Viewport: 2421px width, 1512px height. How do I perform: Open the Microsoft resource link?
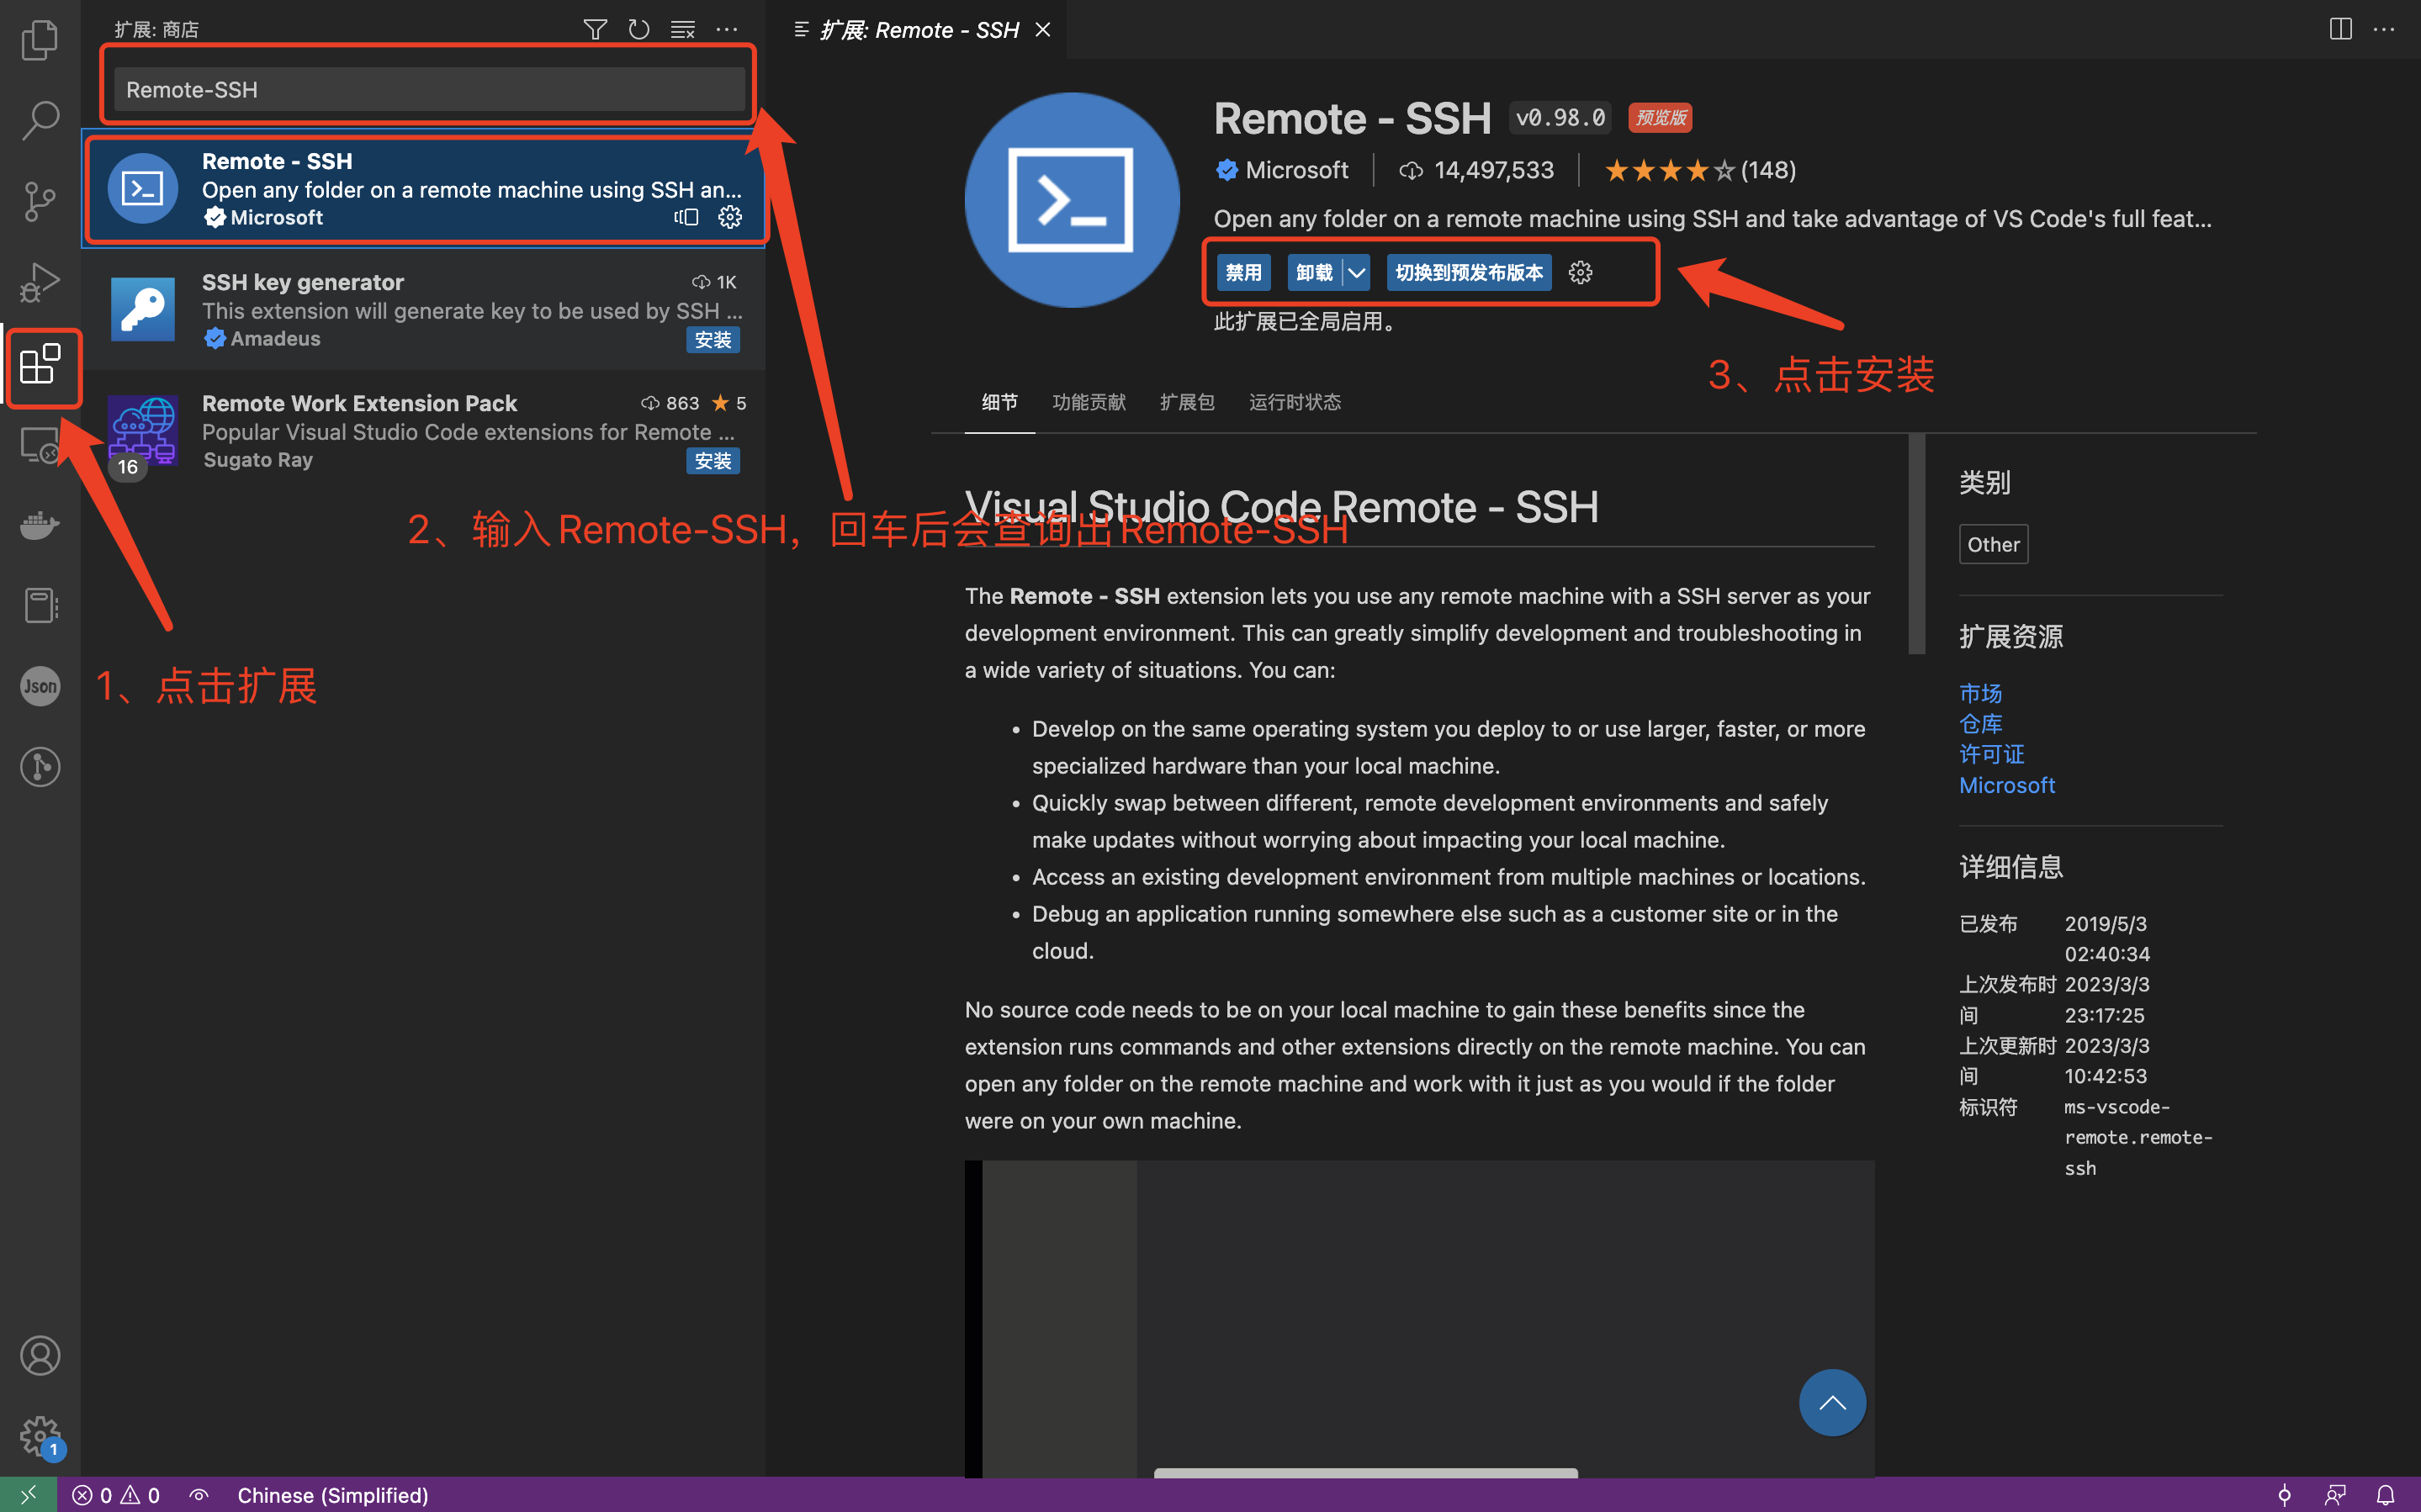coord(2007,785)
